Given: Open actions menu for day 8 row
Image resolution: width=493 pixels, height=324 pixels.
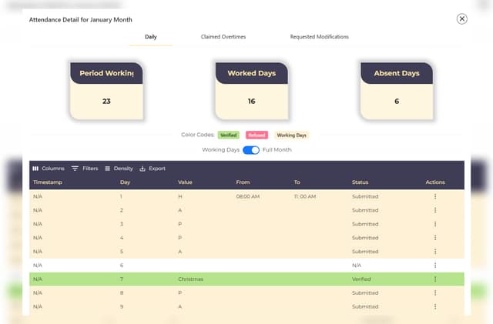Looking at the screenshot, I should (435, 293).
